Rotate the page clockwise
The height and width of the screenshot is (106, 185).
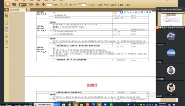pos(66,5)
